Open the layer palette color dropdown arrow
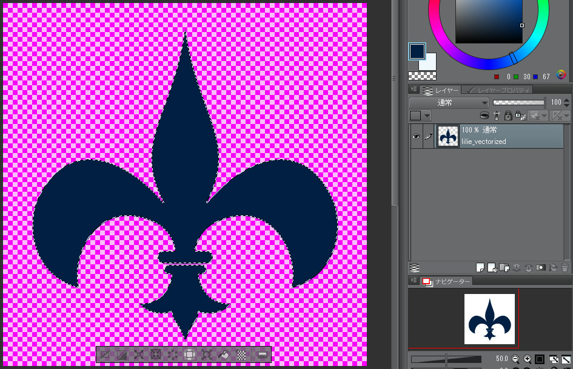Viewport: 573px width, 369px height. (427, 116)
